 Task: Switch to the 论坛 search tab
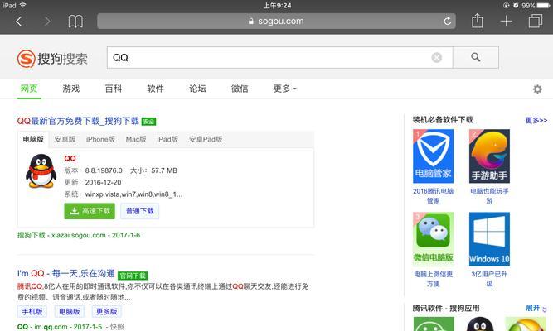coord(197,89)
